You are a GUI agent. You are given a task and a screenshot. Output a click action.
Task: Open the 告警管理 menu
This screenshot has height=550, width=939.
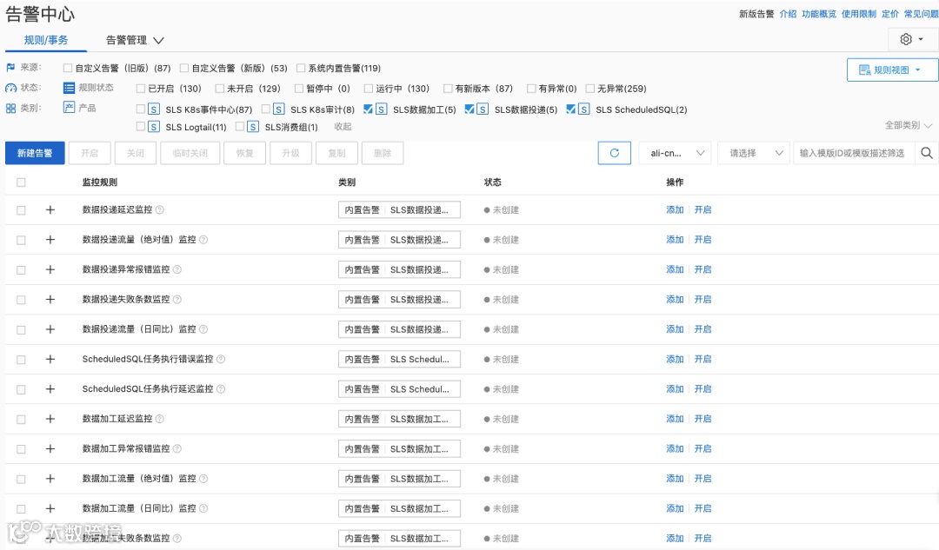pos(135,40)
